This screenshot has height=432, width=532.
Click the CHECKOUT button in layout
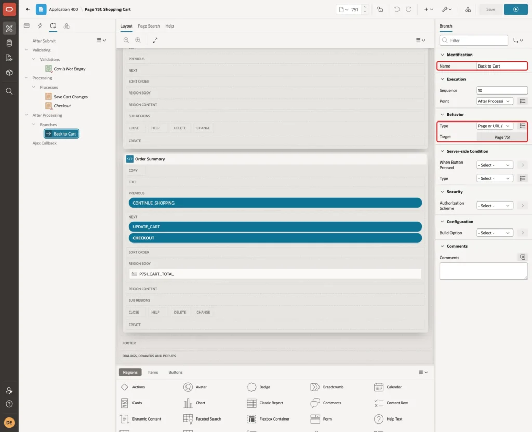(x=275, y=238)
